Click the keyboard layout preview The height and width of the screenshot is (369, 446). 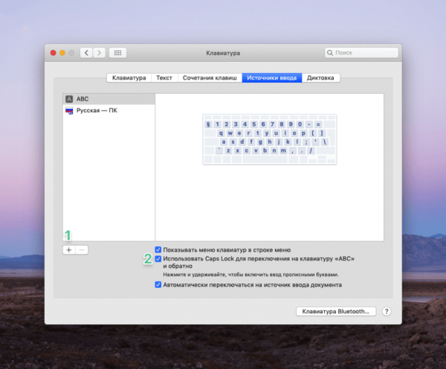click(270, 139)
